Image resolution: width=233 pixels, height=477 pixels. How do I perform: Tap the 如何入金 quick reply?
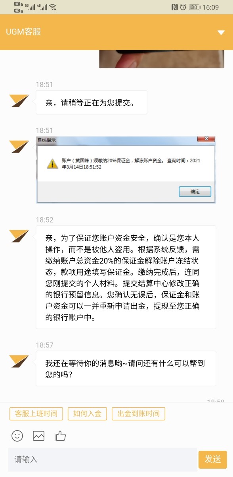point(87,414)
